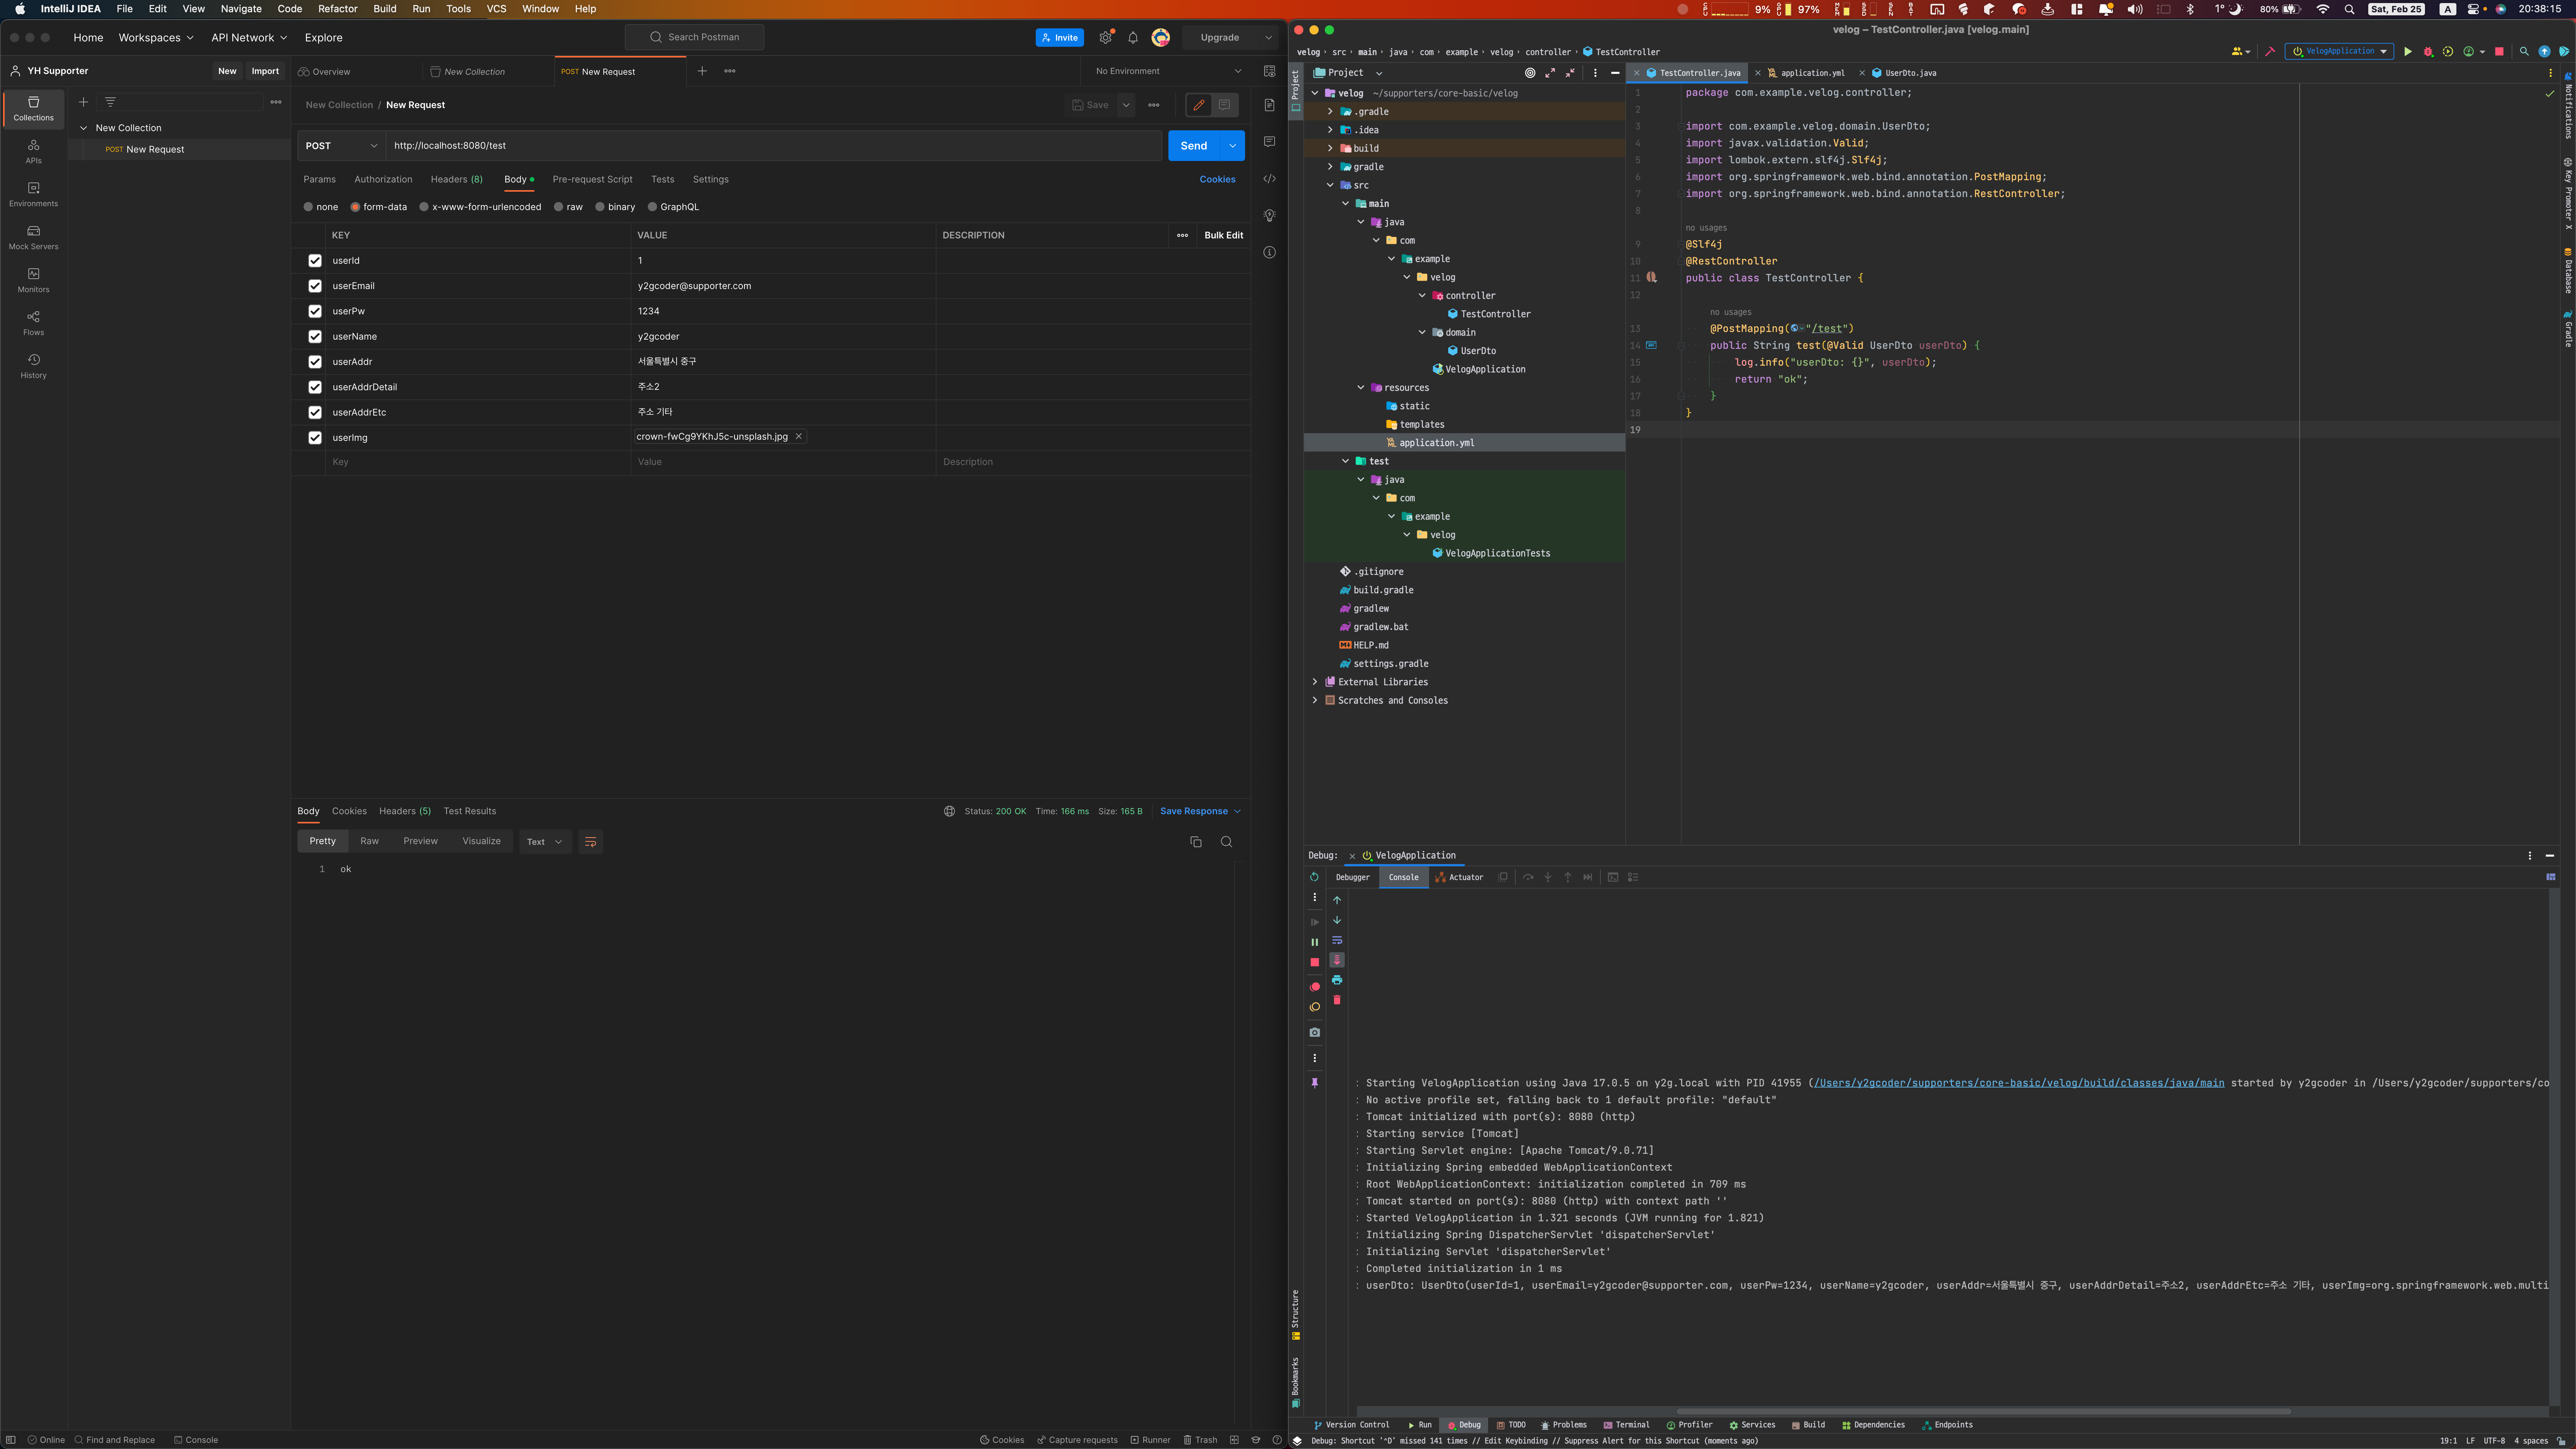
Task: Rerun VelogApplication in Debug panel
Action: pos(1314,877)
